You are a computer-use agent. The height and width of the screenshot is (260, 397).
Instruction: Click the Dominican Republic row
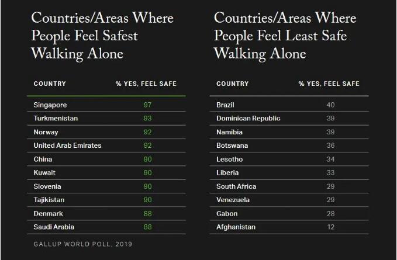(x=248, y=119)
